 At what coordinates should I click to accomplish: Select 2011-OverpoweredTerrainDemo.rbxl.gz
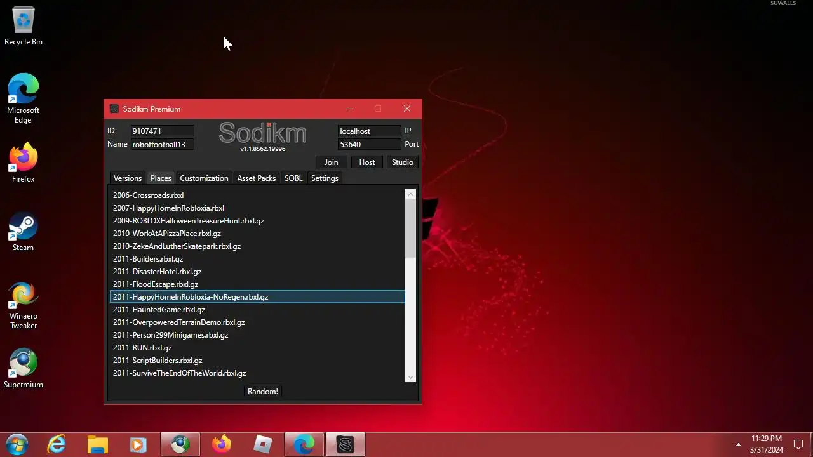[x=257, y=322]
